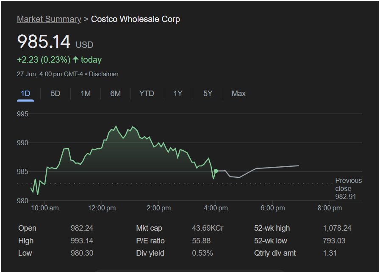Image resolution: width=380 pixels, height=273 pixels.
Task: Select the YTD time range tab
Action: click(x=147, y=94)
